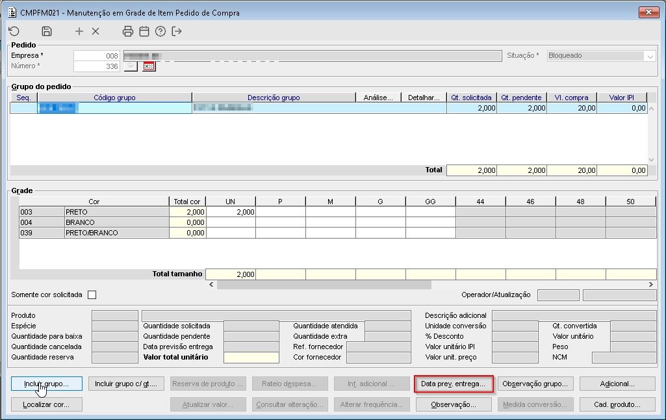Click the GG size column header

point(430,202)
